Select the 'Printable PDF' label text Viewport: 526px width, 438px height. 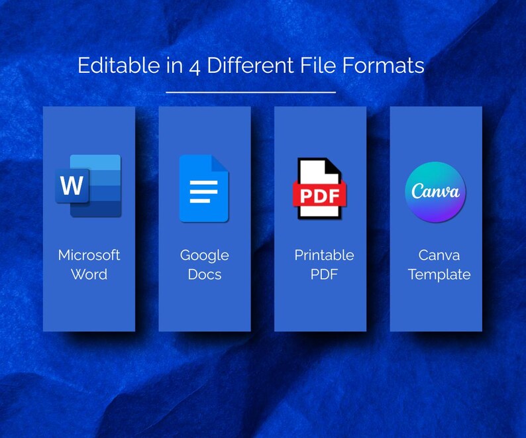324,264
